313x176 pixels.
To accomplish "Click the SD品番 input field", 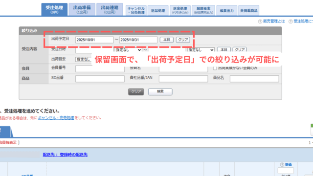I will pyautogui.click(x=100, y=79).
